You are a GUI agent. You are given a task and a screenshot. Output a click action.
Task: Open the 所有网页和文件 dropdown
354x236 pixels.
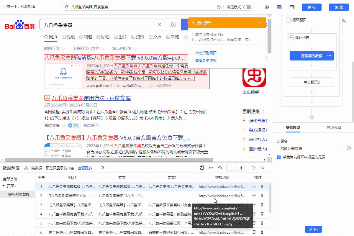[x=89, y=48]
